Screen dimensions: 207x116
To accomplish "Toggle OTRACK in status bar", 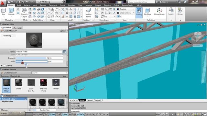I will [x=81, y=114].
